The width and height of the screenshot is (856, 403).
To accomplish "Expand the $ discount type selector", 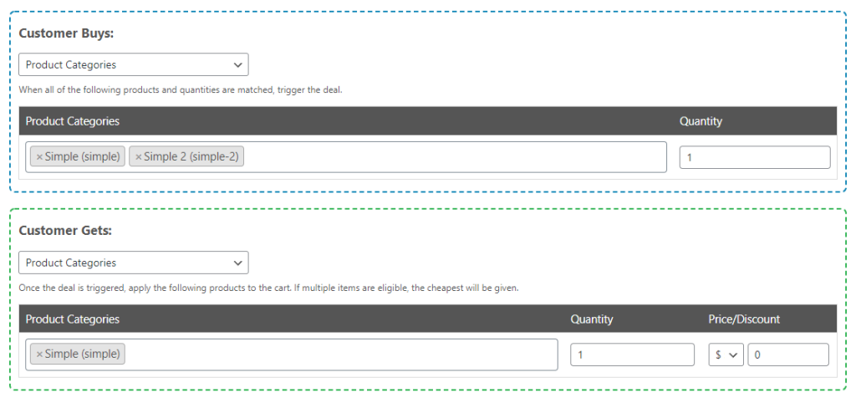I will point(726,355).
